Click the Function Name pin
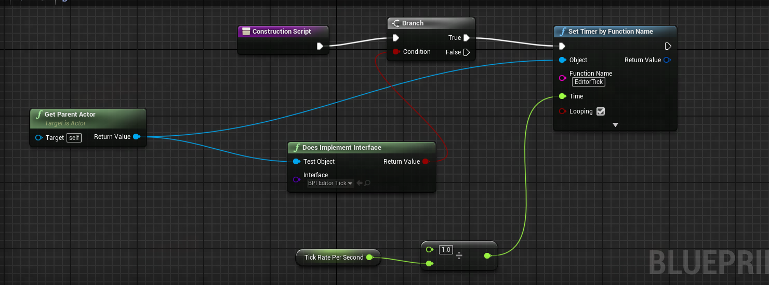 point(562,78)
